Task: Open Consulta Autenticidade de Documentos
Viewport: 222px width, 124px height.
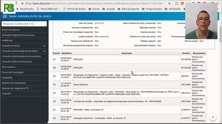Action: (x=21, y=56)
